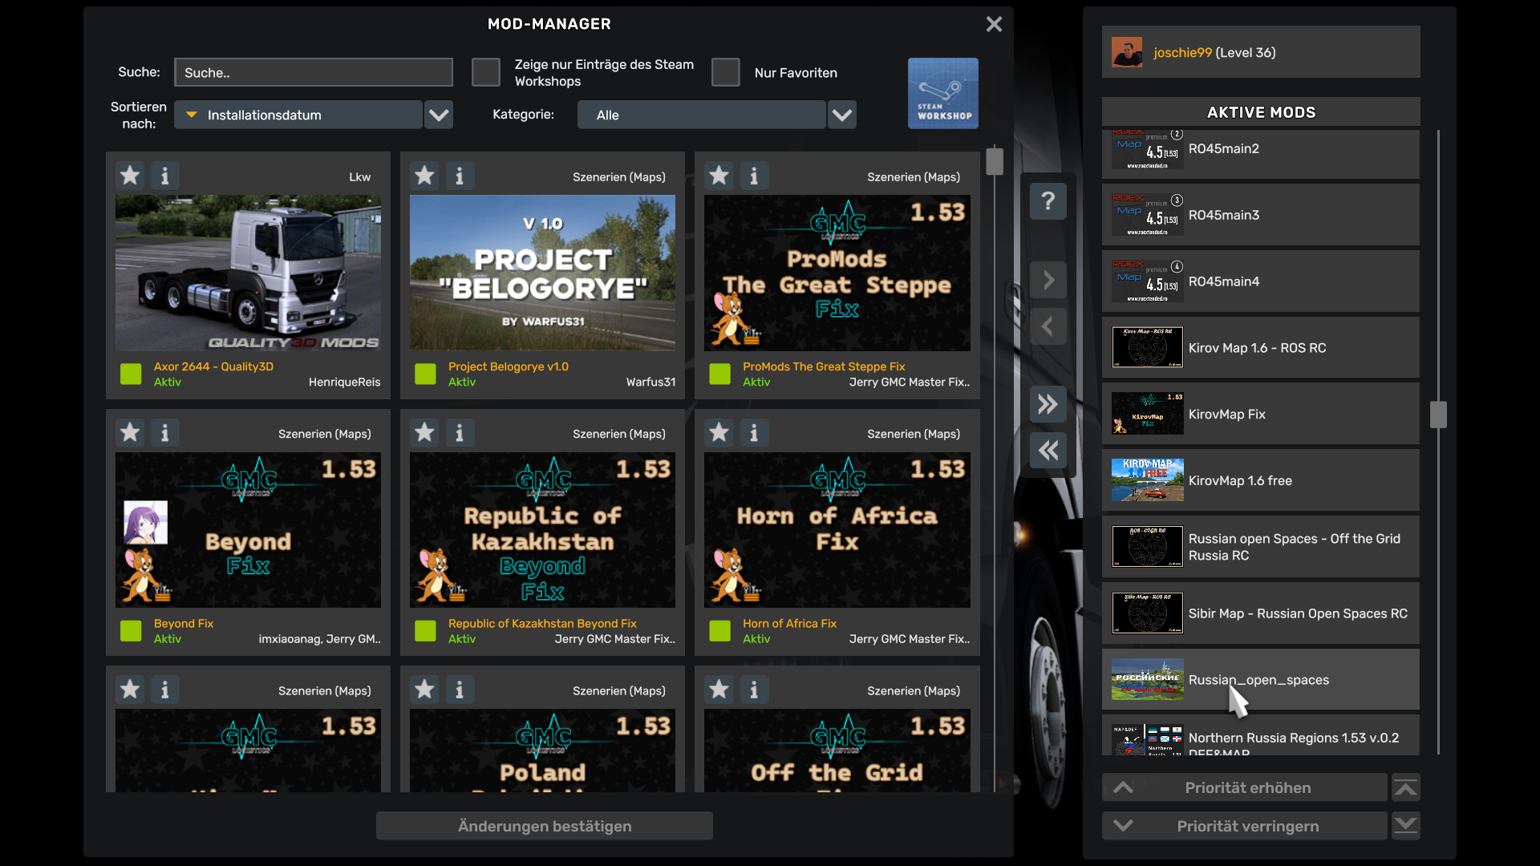This screenshot has width=1540, height=866.
Task: Open the Steam Workshop icon
Action: 943,93
